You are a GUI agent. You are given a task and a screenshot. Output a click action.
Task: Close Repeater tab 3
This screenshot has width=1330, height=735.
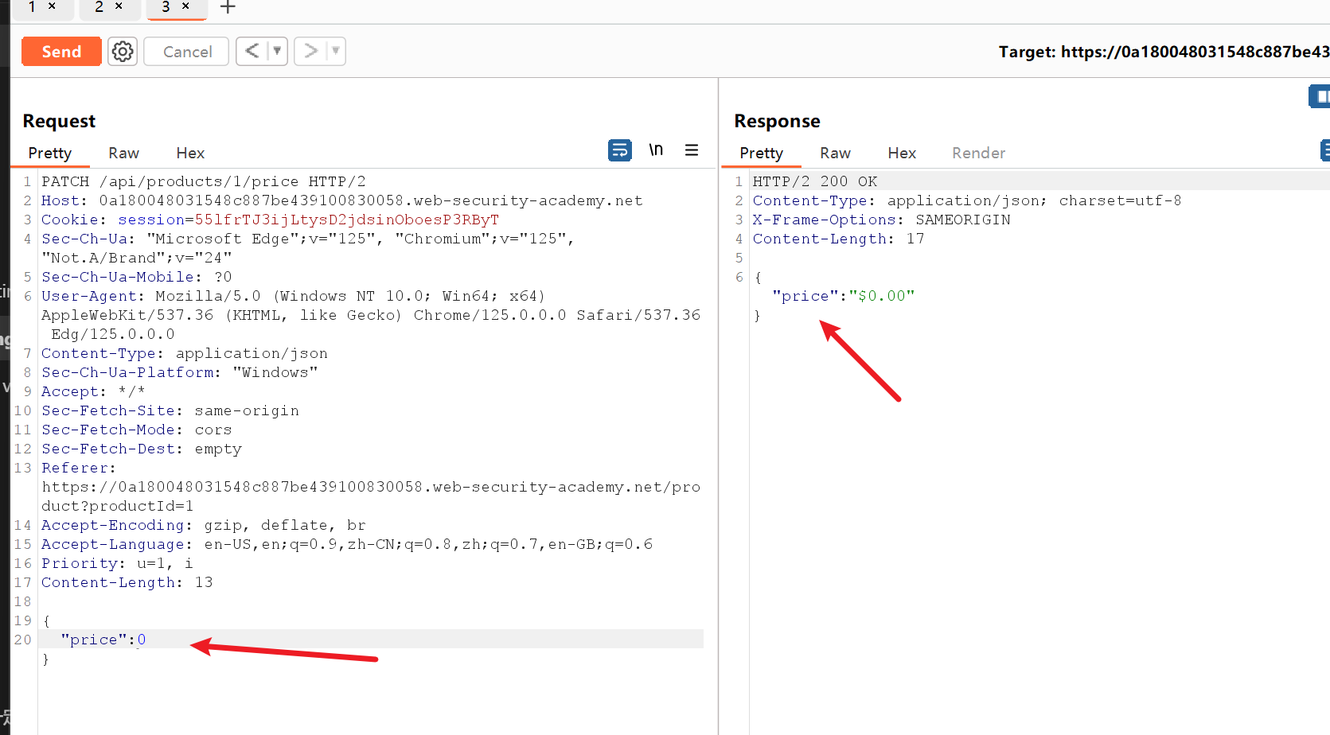(185, 6)
